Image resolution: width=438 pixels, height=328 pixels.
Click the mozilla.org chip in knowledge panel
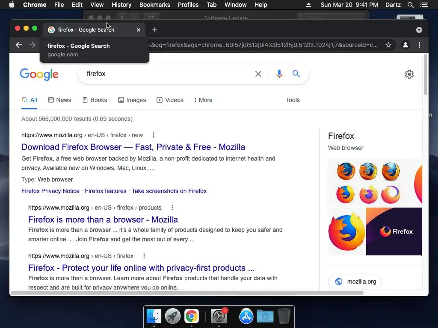(355, 281)
